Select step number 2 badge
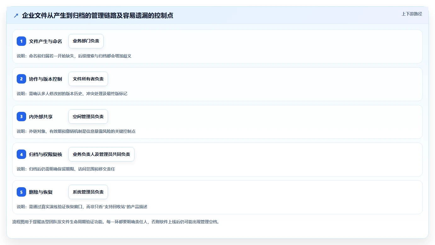Viewport: 435px width, 245px height. tap(21, 79)
